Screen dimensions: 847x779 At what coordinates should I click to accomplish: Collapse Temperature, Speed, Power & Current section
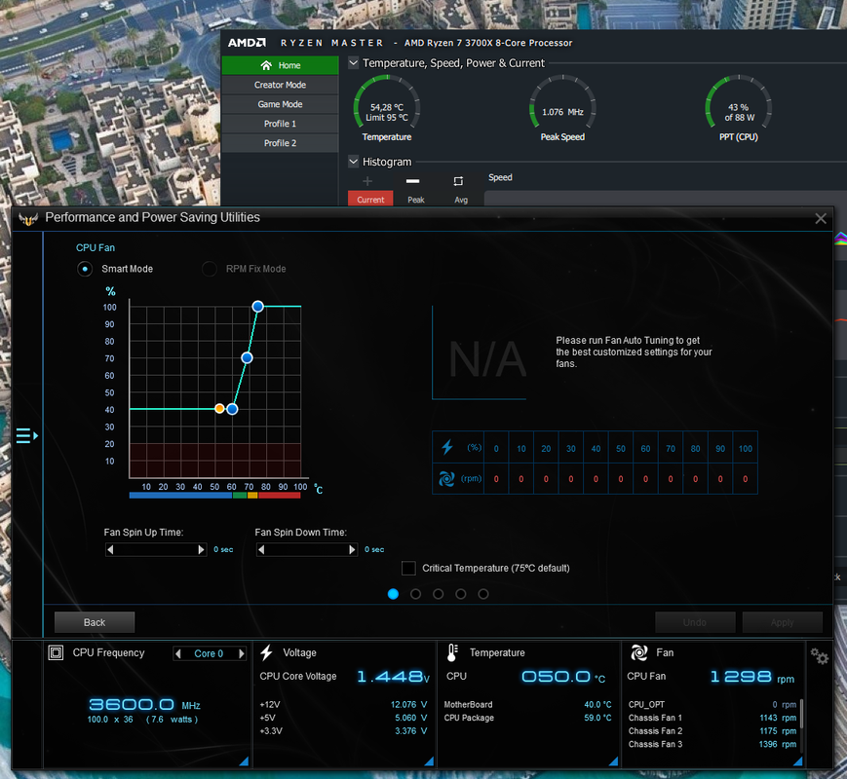tap(353, 63)
